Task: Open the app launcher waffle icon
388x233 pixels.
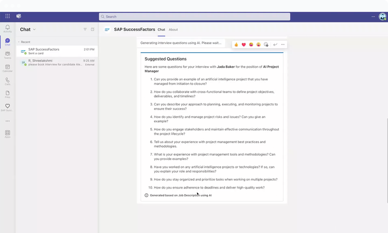Action: tap(8, 16)
